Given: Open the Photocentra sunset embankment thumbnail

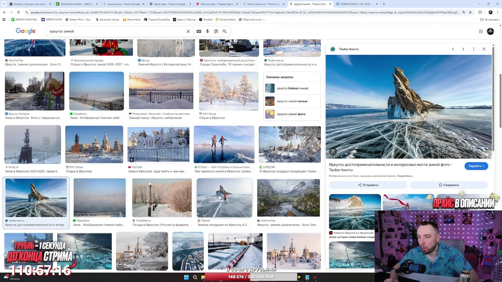Looking at the screenshot, I should [161, 91].
